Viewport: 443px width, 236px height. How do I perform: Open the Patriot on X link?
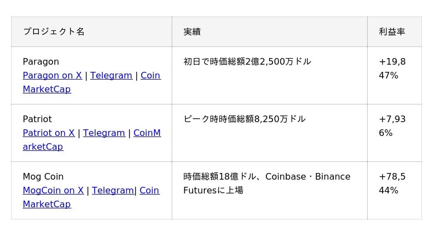tap(49, 133)
